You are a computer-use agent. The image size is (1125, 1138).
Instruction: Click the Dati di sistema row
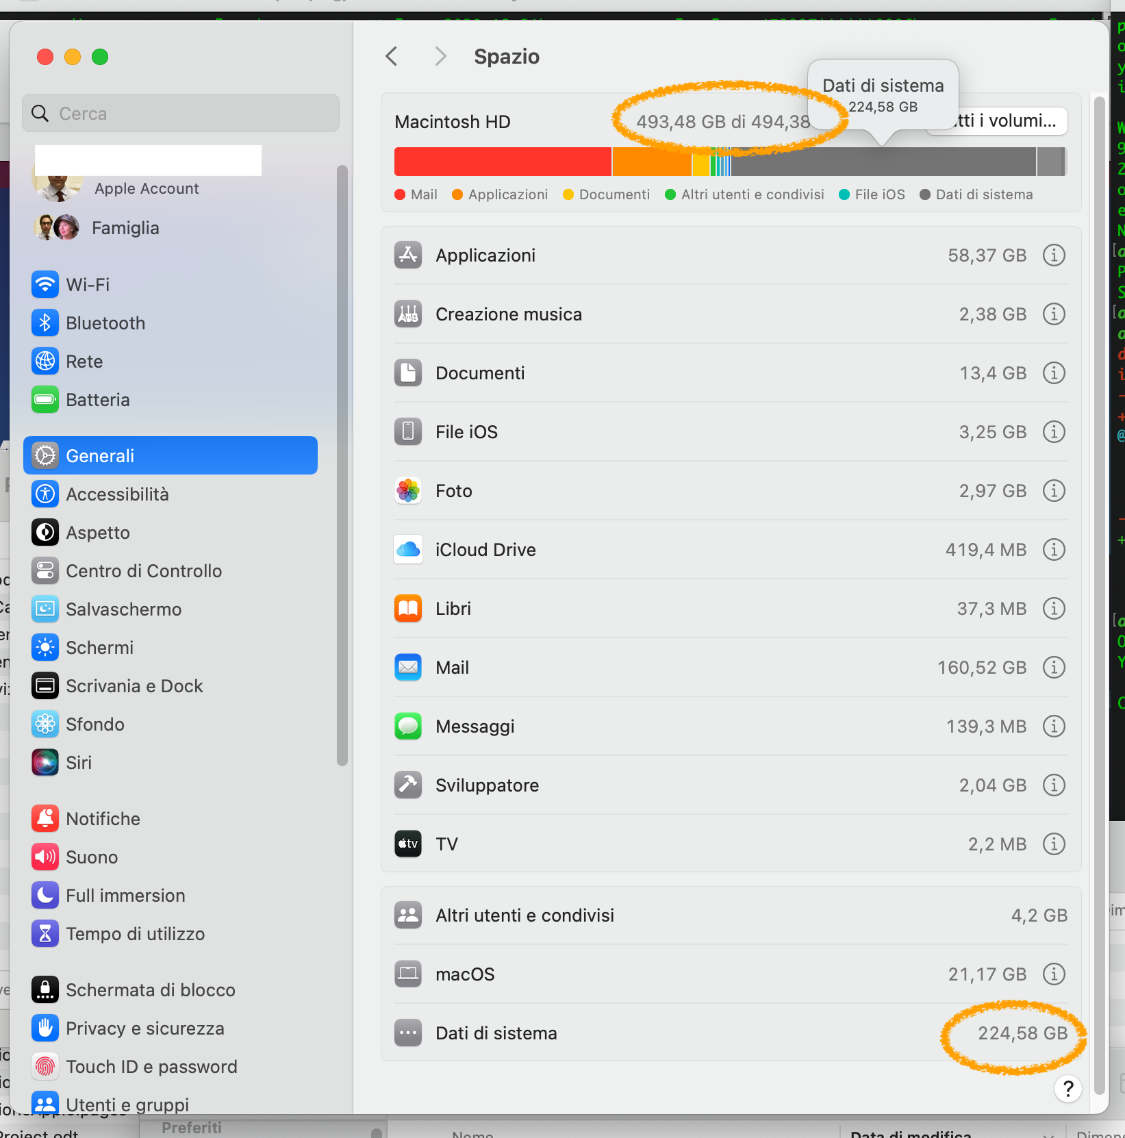click(x=731, y=1033)
